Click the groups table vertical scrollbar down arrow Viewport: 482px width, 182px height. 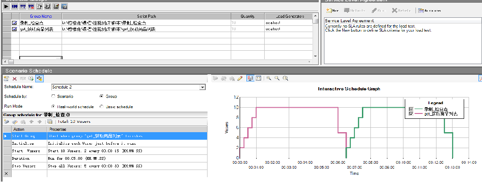[316, 57]
